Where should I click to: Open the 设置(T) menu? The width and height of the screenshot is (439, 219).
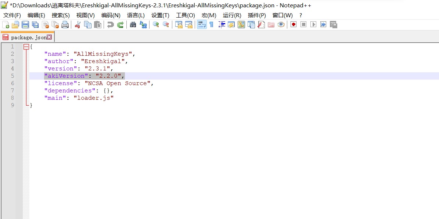coord(161,15)
